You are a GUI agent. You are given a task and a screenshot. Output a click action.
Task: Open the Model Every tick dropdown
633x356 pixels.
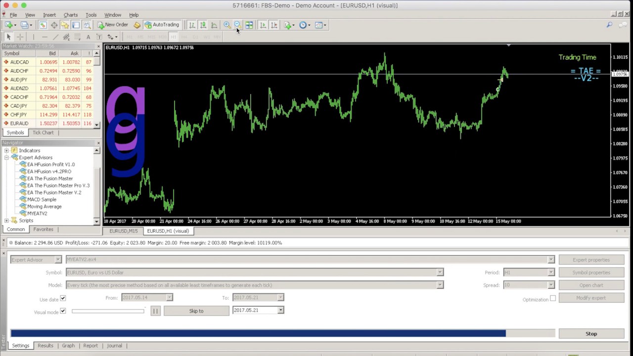click(440, 285)
